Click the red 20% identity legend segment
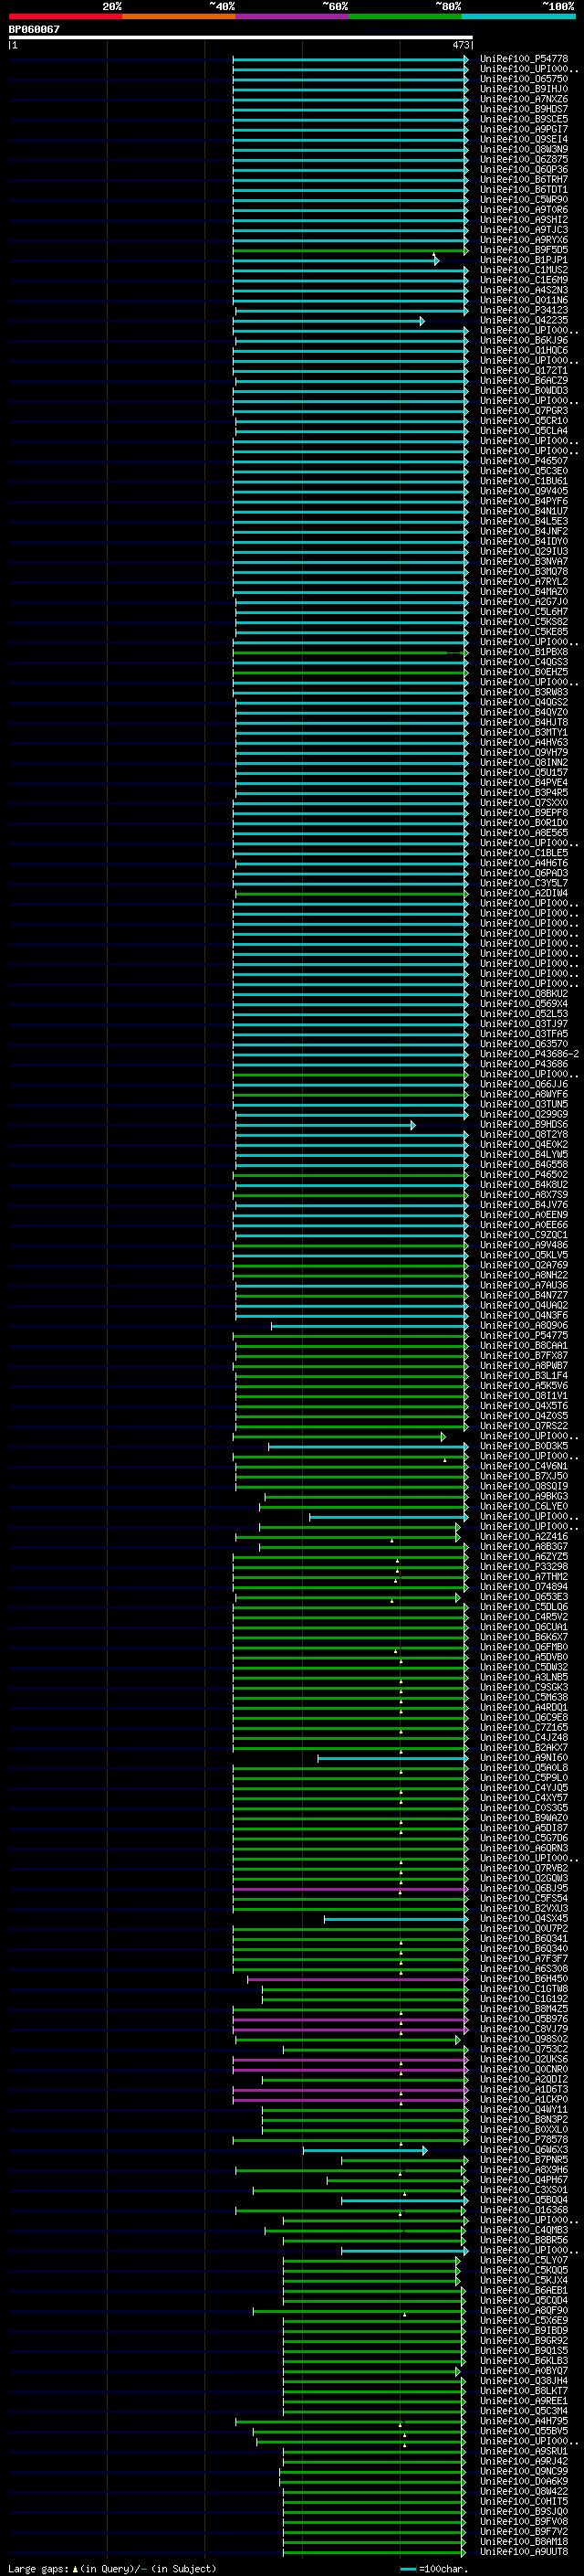 coord(65,16)
